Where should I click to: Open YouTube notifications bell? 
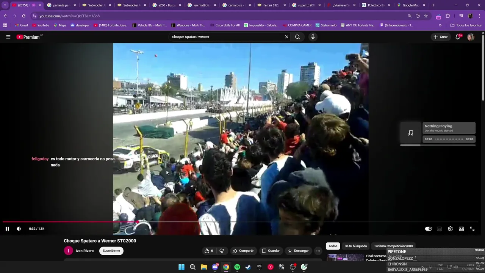point(458,37)
